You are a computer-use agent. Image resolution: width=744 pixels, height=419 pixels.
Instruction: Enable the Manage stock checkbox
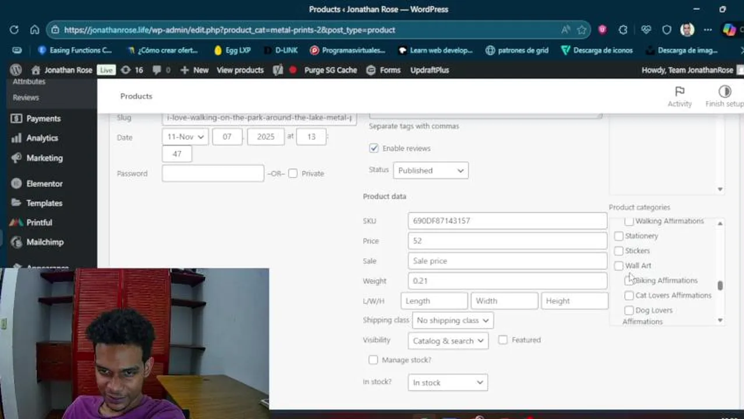click(x=373, y=360)
